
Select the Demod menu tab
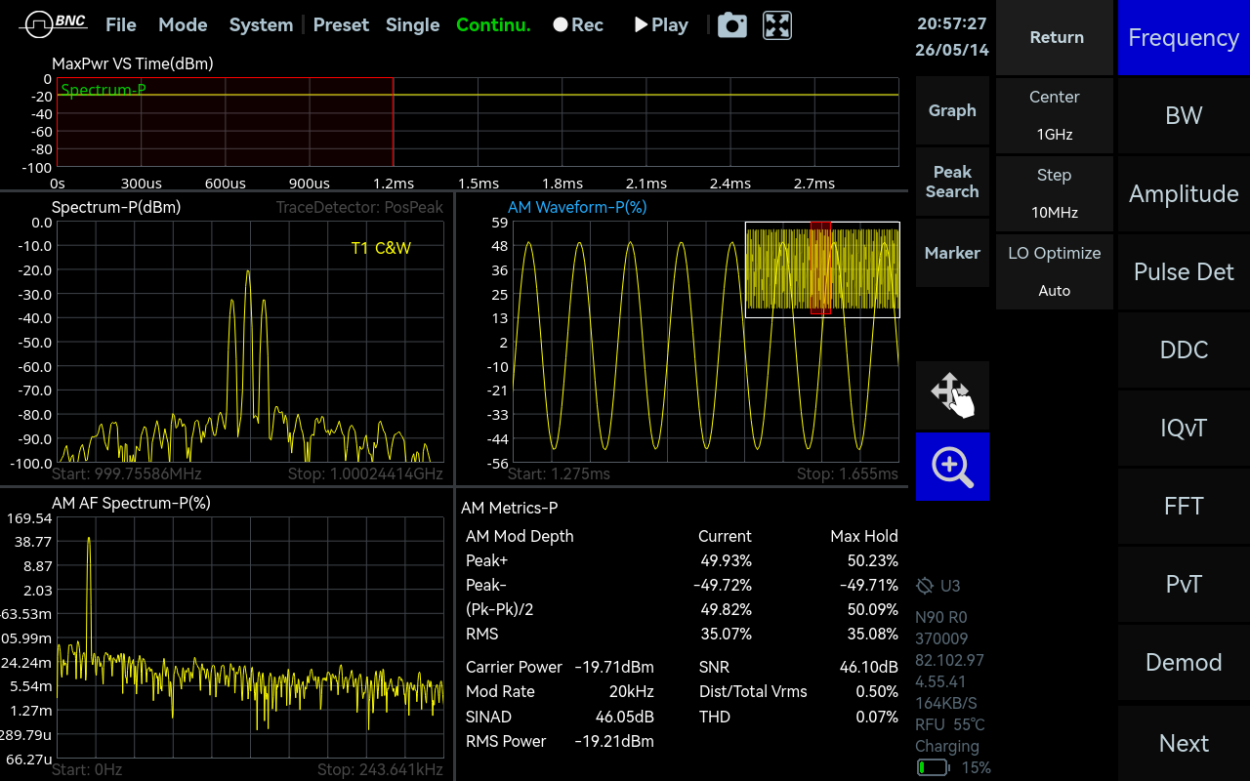(1184, 662)
